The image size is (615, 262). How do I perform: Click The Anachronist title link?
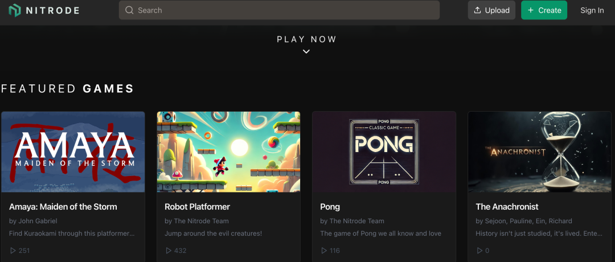507,207
